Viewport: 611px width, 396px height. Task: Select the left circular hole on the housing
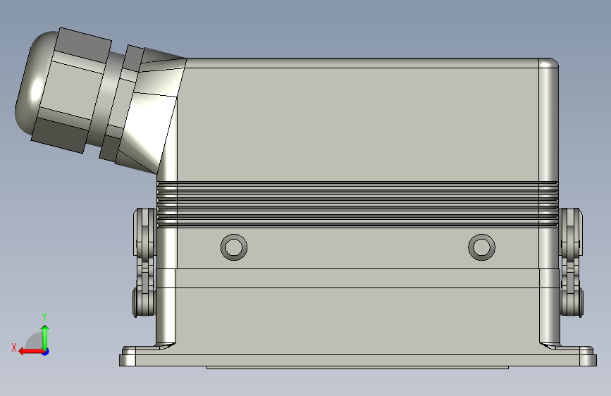[234, 247]
